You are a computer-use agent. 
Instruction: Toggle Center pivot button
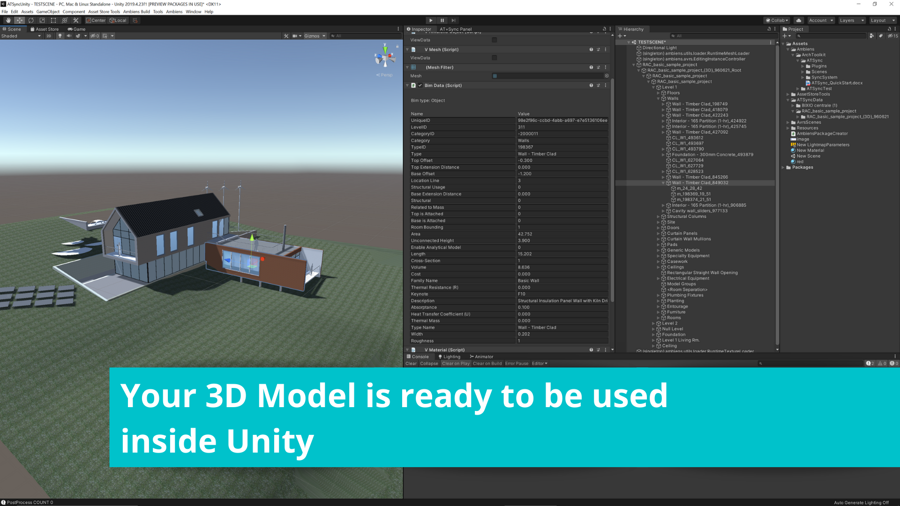coord(96,20)
